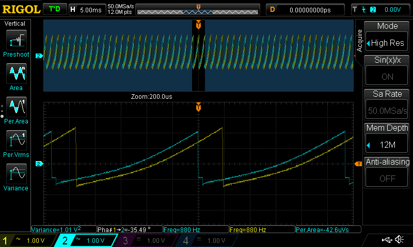Image resolution: width=413 pixels, height=247 pixels.
Task: Pick the Variance measurement icon
Action: (17, 174)
